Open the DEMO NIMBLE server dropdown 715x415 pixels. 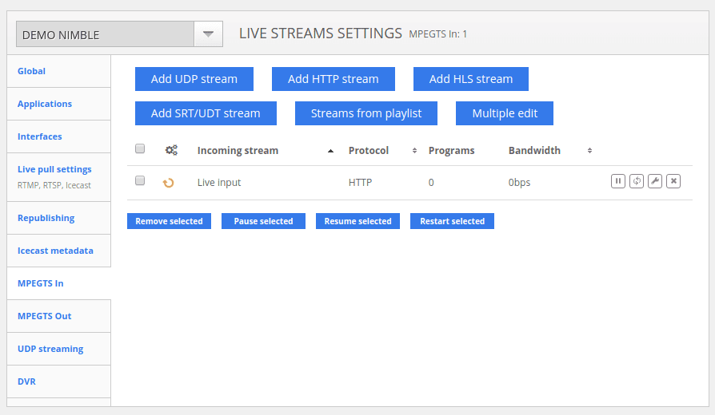click(x=207, y=34)
